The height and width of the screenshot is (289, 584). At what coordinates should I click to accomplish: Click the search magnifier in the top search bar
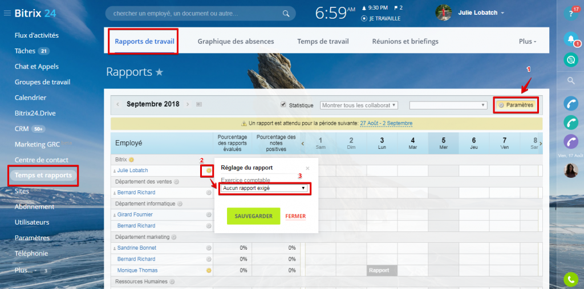(286, 14)
